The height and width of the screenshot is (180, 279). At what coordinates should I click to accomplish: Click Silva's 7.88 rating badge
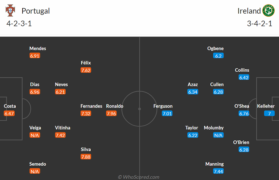(86, 157)
